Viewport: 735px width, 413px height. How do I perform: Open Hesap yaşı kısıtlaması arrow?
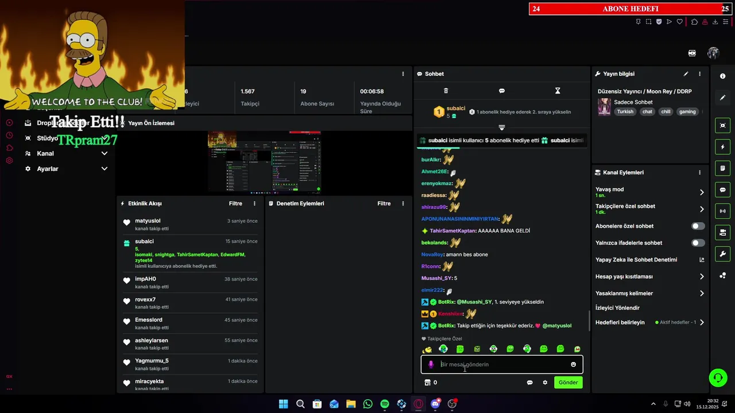[x=702, y=276]
